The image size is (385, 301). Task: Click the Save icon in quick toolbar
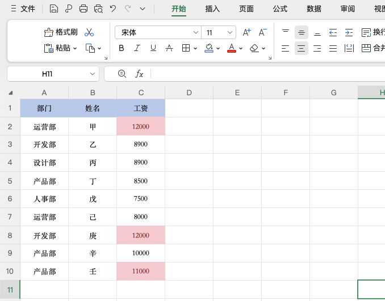click(x=54, y=9)
